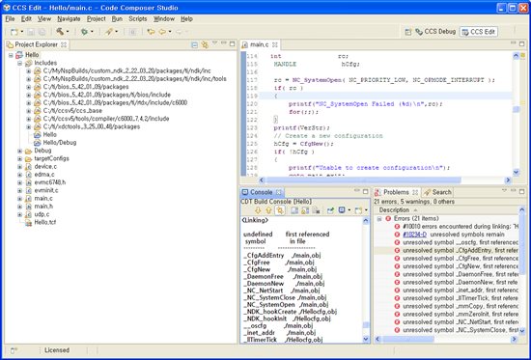Close the main.c editor tab
531x360 pixels.
tap(275, 44)
